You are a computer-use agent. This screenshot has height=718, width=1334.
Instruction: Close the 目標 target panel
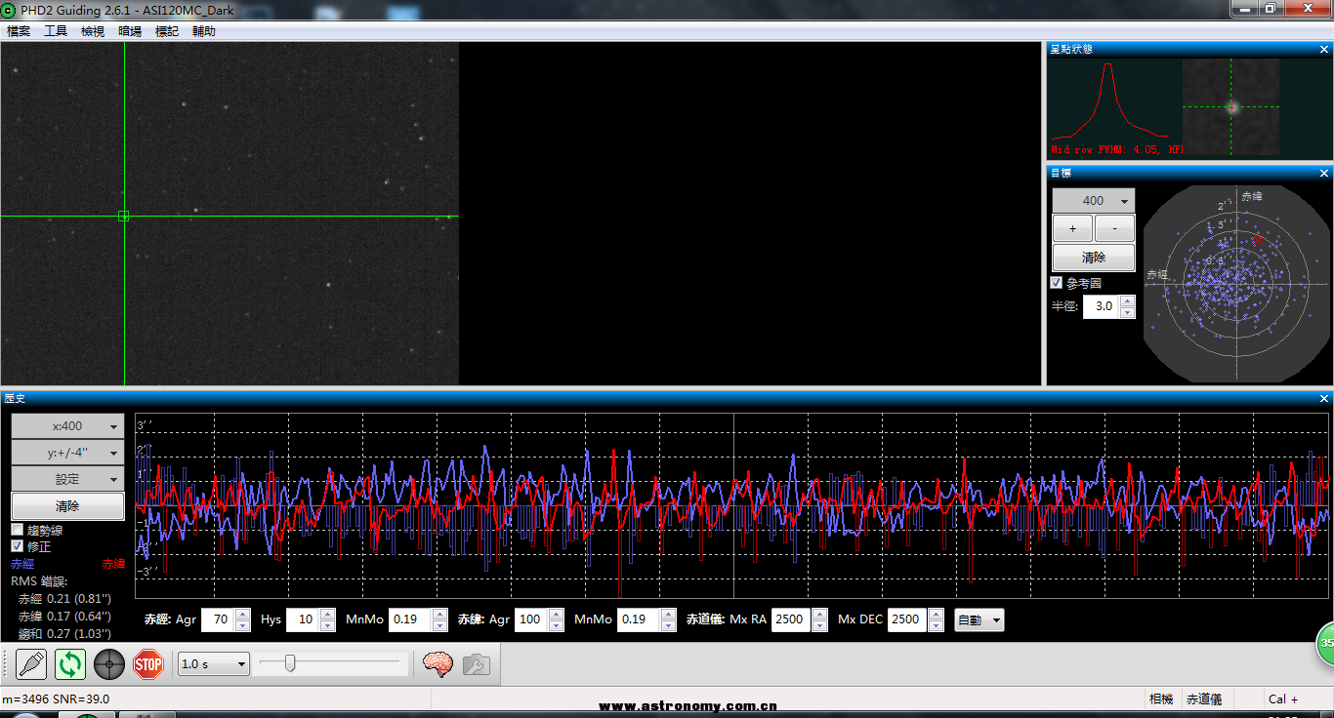pos(1324,173)
